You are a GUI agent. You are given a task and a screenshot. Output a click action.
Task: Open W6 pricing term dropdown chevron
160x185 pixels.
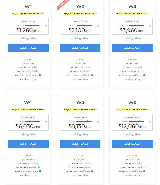pyautogui.click(x=150, y=122)
